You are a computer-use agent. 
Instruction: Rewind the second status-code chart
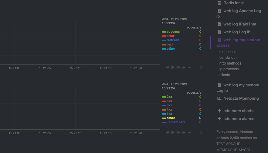tap(168, 132)
